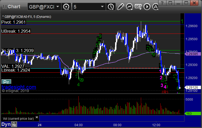Click the 1.29600 price scale label
The width and height of the screenshot is (202, 128).
(x=191, y=26)
